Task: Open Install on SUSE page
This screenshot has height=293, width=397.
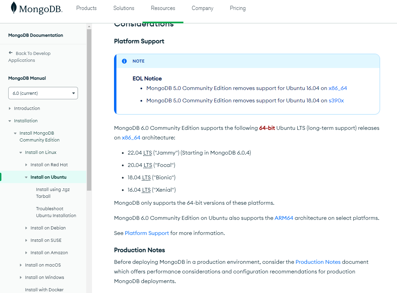Action: tap(46, 240)
